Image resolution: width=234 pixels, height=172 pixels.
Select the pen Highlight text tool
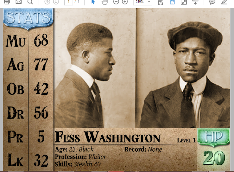[224, 2]
